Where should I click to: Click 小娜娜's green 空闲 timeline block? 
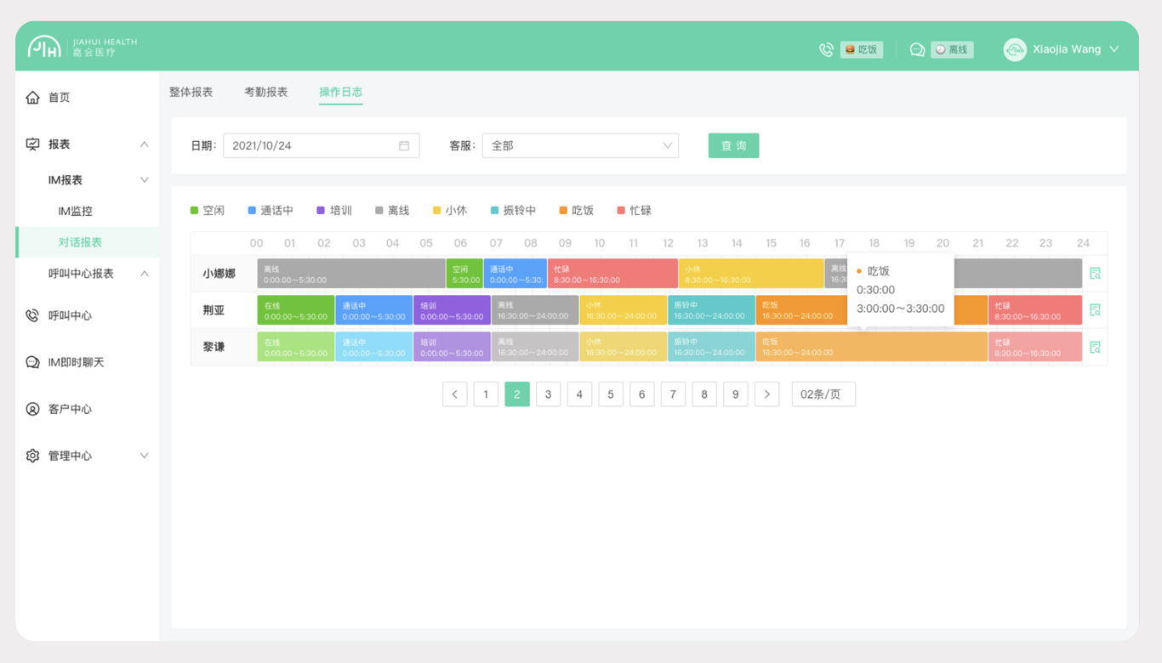[464, 274]
